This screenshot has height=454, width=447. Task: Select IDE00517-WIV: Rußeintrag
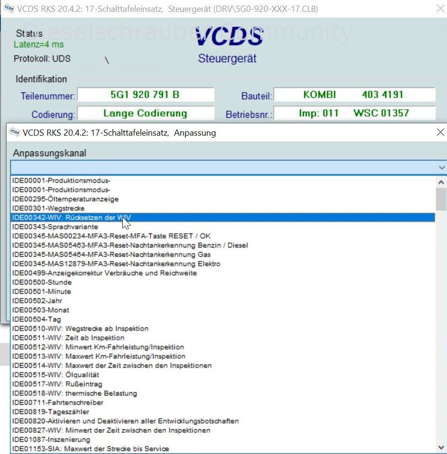pyautogui.click(x=223, y=384)
